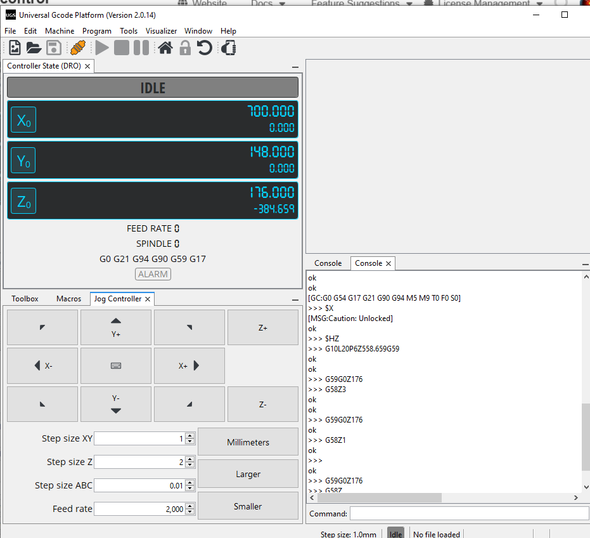
Task: Open the Help menu
Action: click(x=228, y=31)
